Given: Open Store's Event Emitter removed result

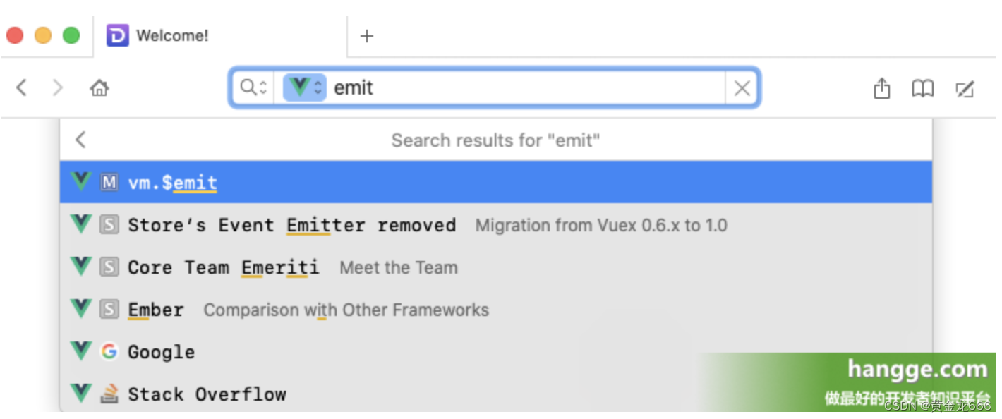Looking at the screenshot, I should pos(496,225).
